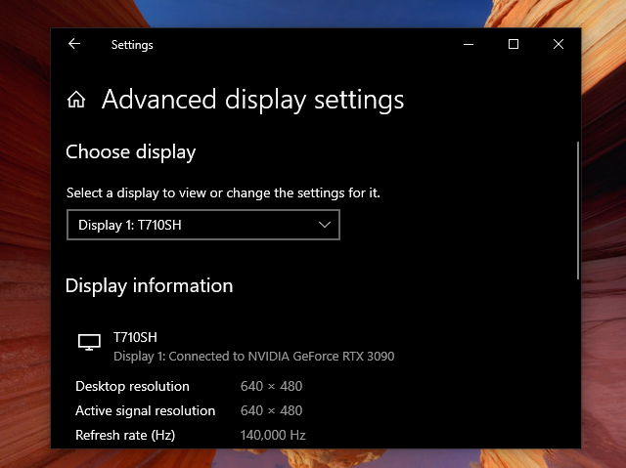Click the Desktop resolution value 640 × 480
Viewport: 626px width, 468px height.
coord(272,386)
